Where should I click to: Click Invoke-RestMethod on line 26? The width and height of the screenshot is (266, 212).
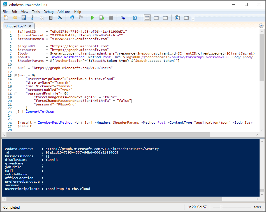tap(55, 123)
